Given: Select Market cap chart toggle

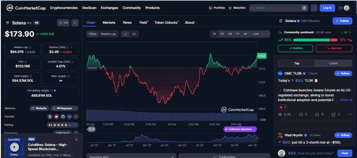Looking at the screenshot, I should [108, 34].
